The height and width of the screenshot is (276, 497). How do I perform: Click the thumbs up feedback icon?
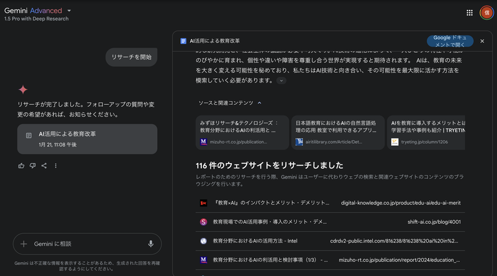[22, 166]
